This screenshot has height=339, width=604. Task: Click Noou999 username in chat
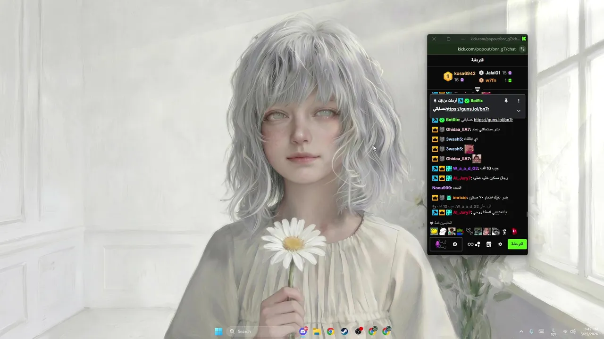point(441,188)
